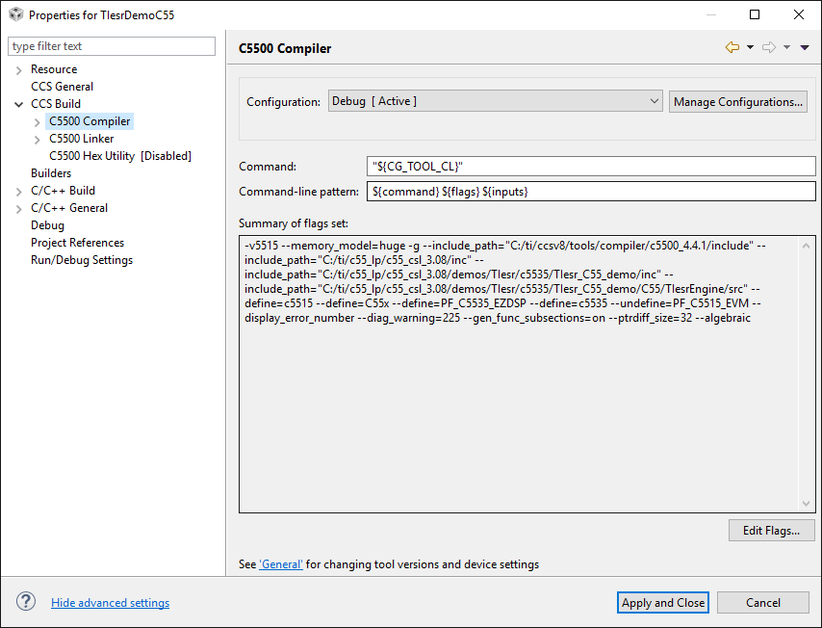Open Run/Debug Settings page
This screenshot has height=628, width=822.
tap(82, 260)
